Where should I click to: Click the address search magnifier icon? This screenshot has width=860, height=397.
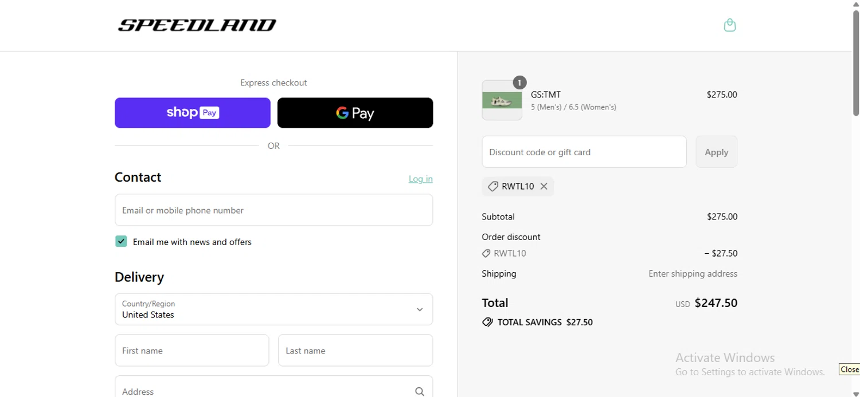420,392
